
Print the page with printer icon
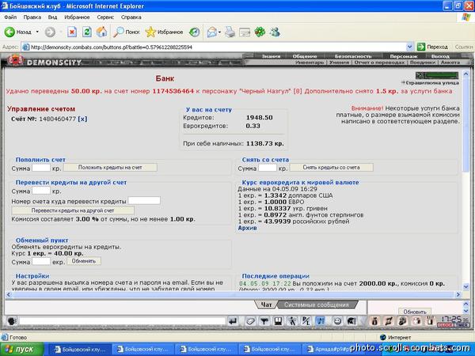230,32
